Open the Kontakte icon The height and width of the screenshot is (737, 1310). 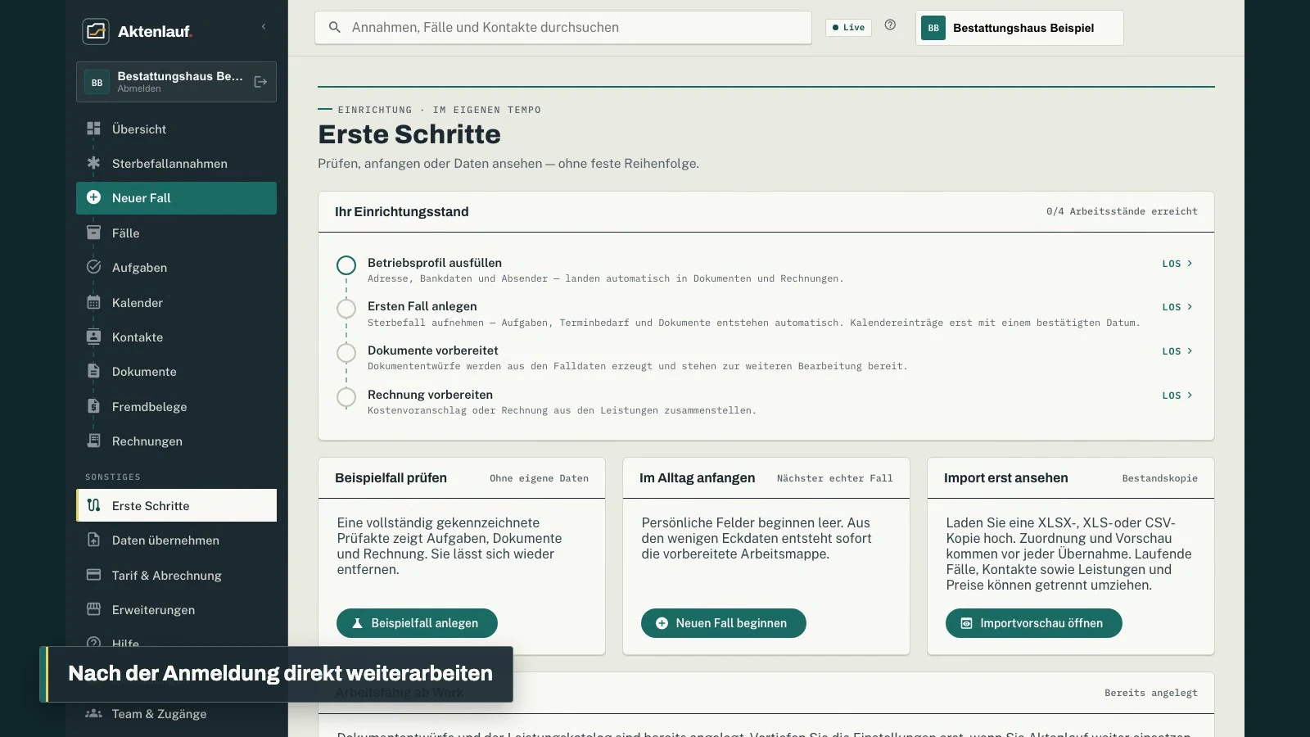click(93, 337)
